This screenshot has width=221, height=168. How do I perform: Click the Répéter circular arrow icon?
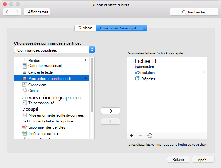pyautogui.click(x=137, y=78)
